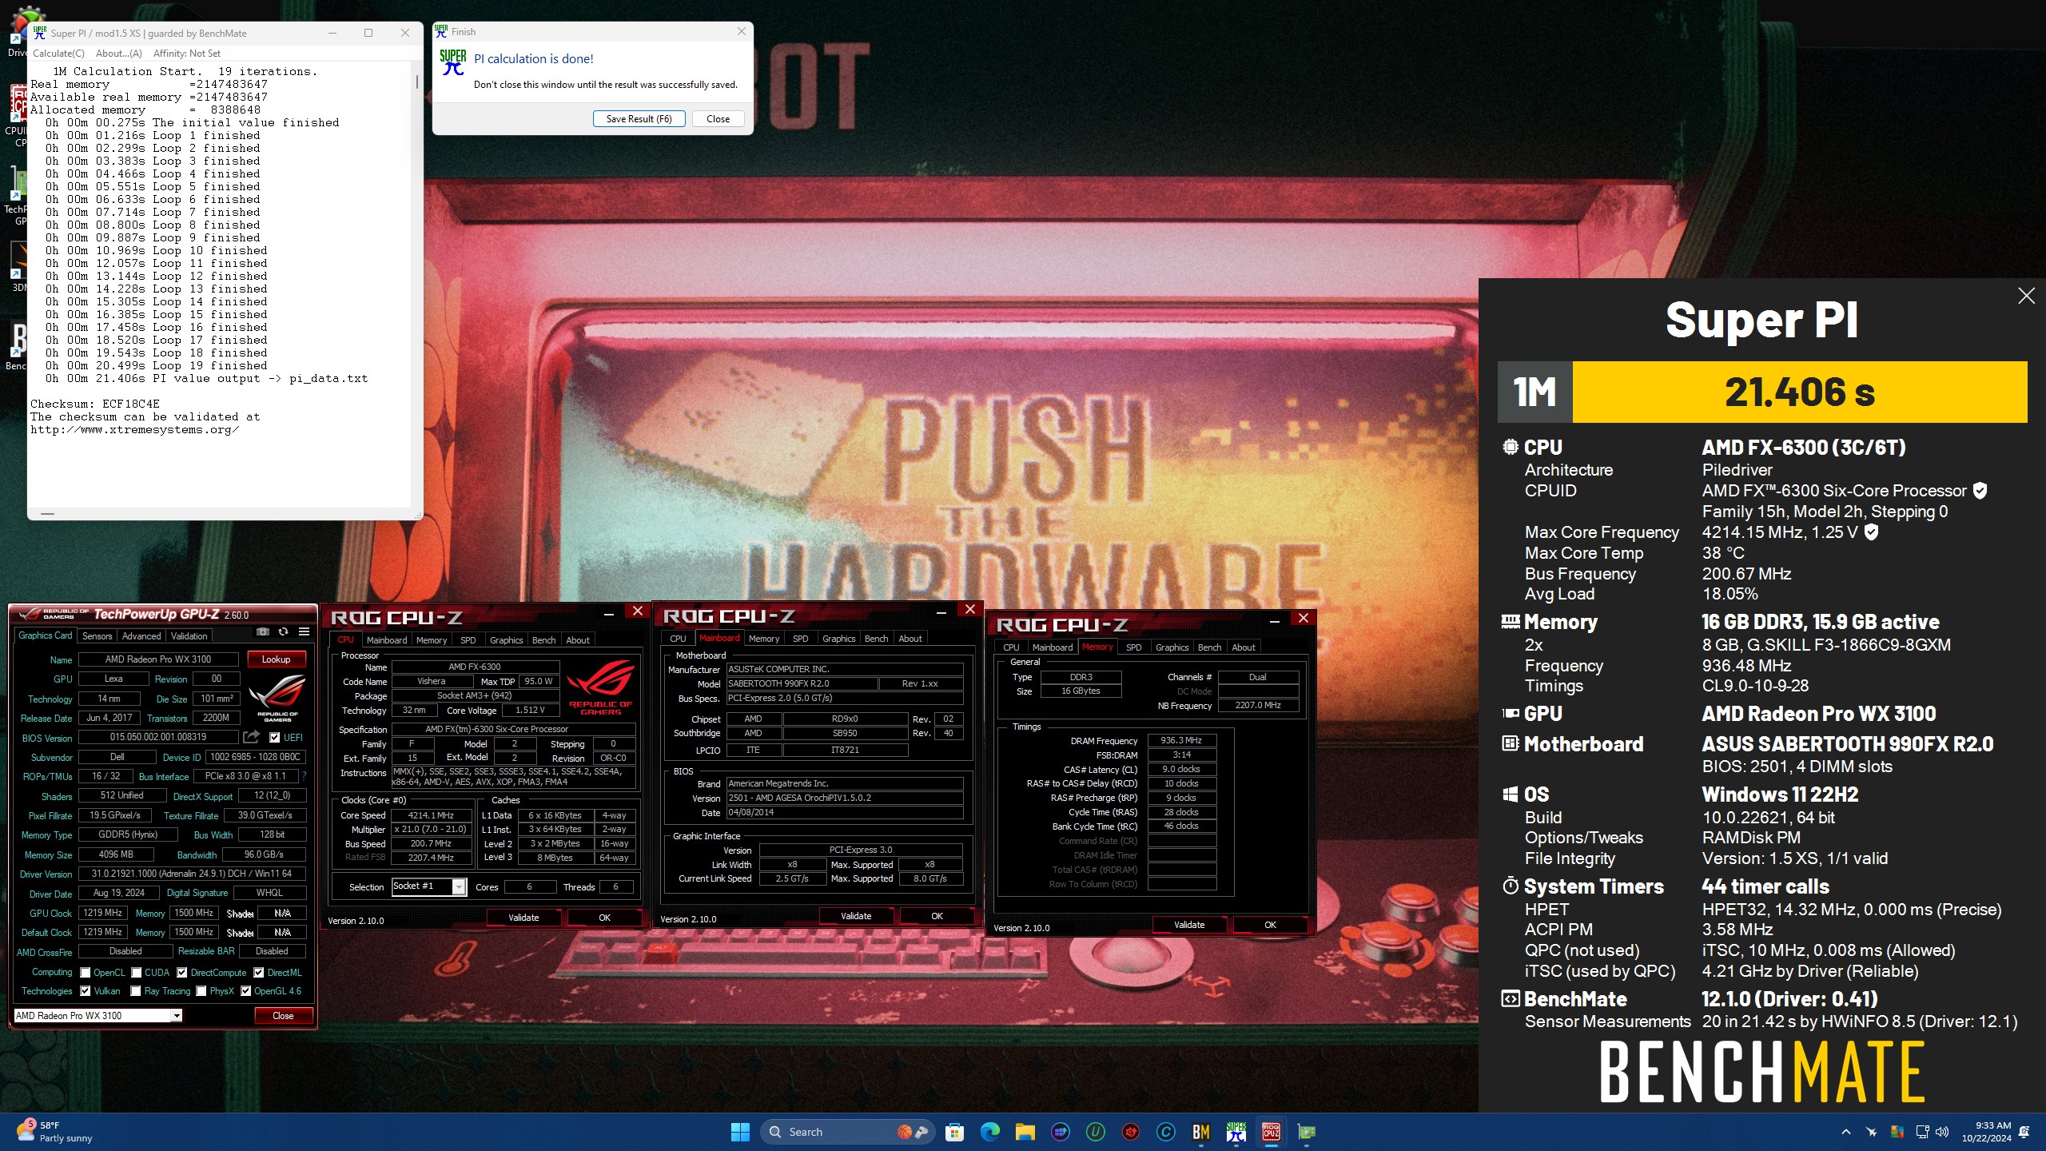The height and width of the screenshot is (1151, 2046).
Task: Toggle the UEFI checkbox in GPU-Z
Action: (275, 738)
